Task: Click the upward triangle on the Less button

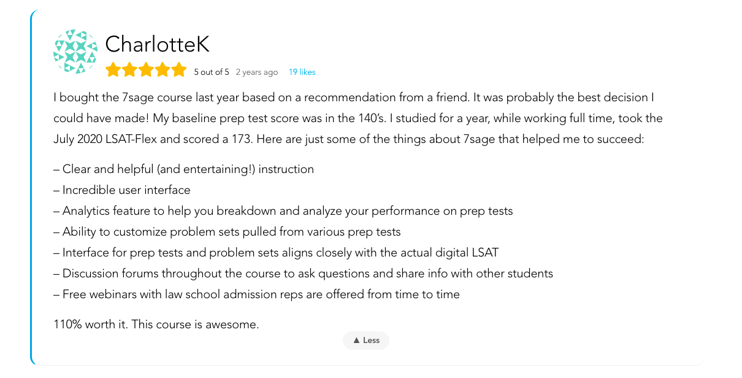Action: [356, 340]
